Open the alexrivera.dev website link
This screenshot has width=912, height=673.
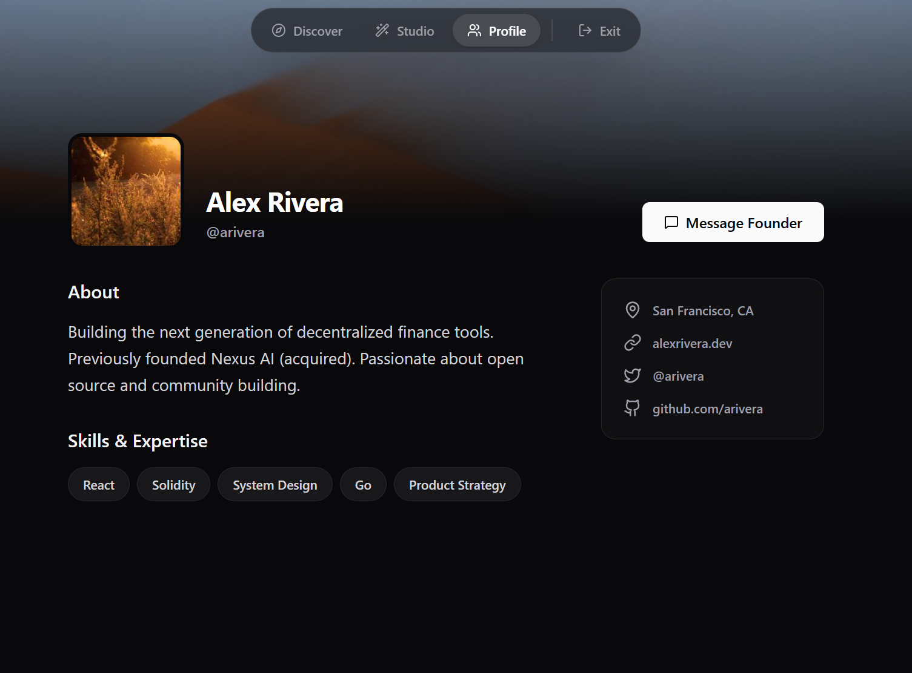tap(693, 344)
